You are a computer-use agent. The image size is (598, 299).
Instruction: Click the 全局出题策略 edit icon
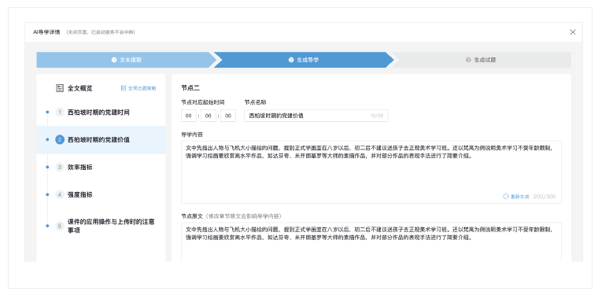pyautogui.click(x=124, y=88)
